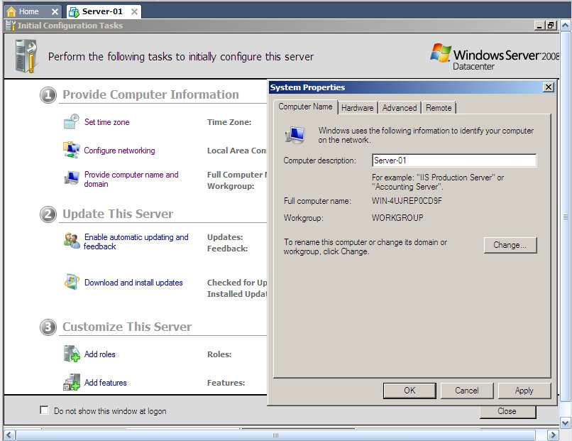Switch to the Computer Name tab
572x441 pixels.
(305, 107)
